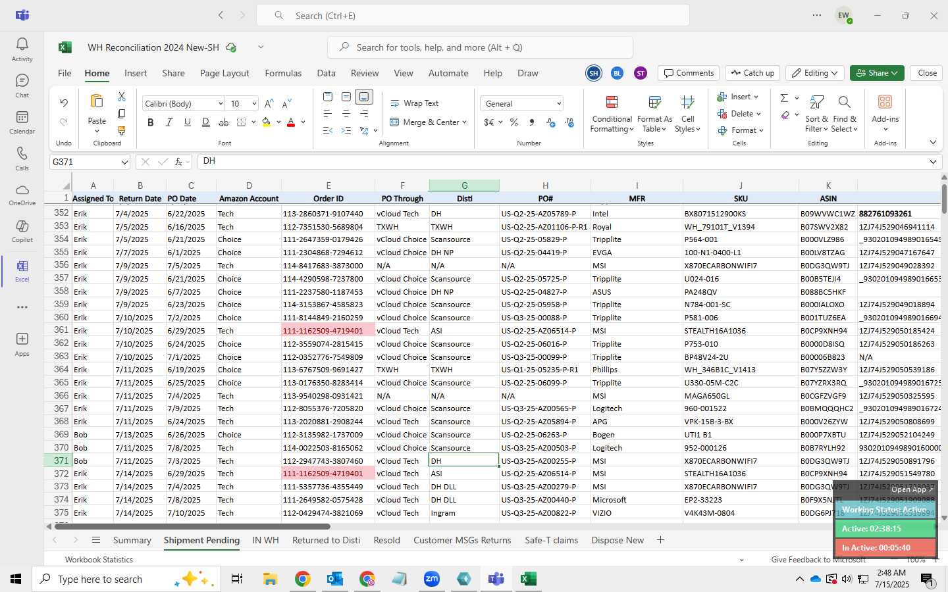This screenshot has height=592, width=948.
Task: Open Conditional Formatting
Action: [x=612, y=114]
